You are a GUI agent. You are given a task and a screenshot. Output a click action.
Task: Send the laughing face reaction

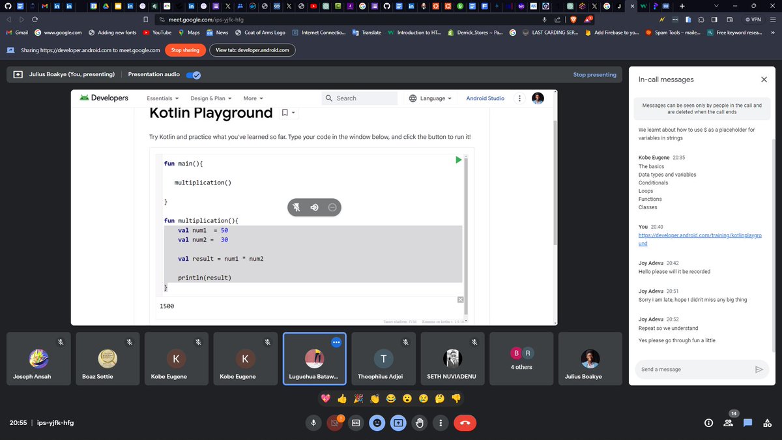[x=391, y=398]
